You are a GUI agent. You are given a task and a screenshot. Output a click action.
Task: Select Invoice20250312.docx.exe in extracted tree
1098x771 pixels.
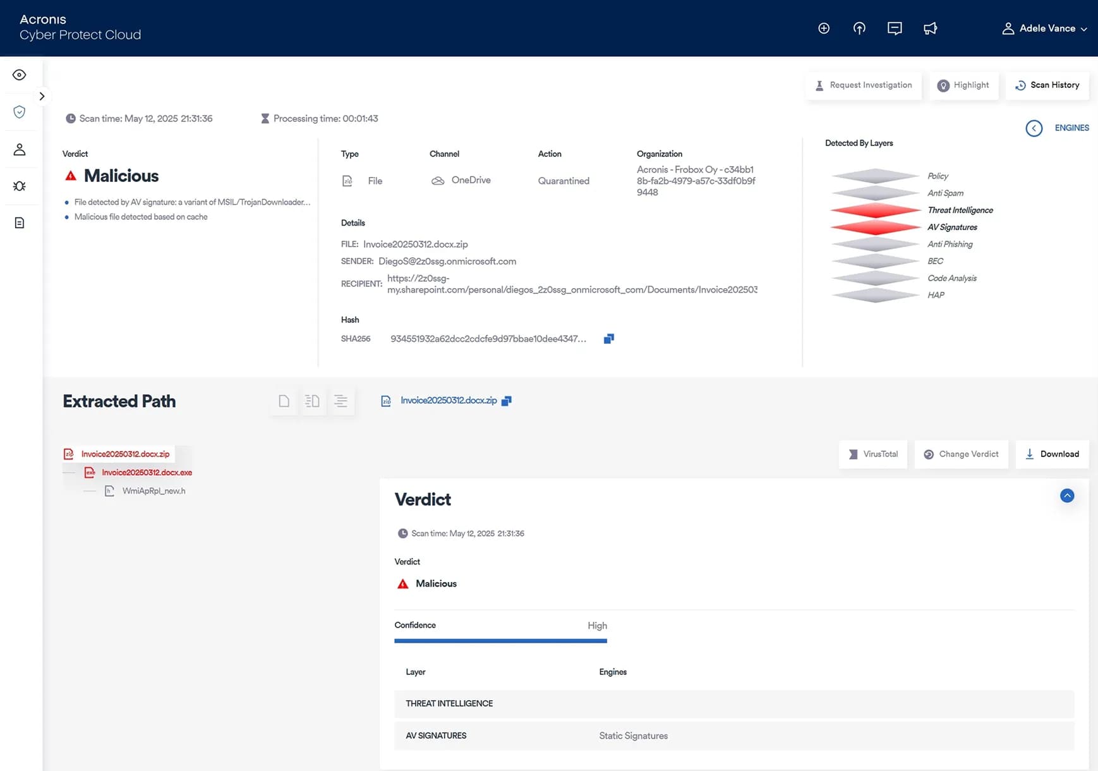pyautogui.click(x=147, y=473)
